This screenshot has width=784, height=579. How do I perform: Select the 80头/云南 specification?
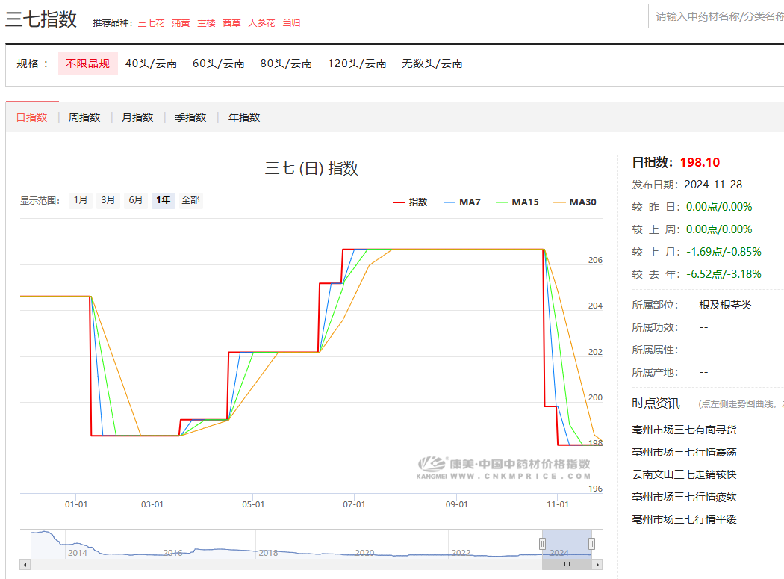click(286, 64)
